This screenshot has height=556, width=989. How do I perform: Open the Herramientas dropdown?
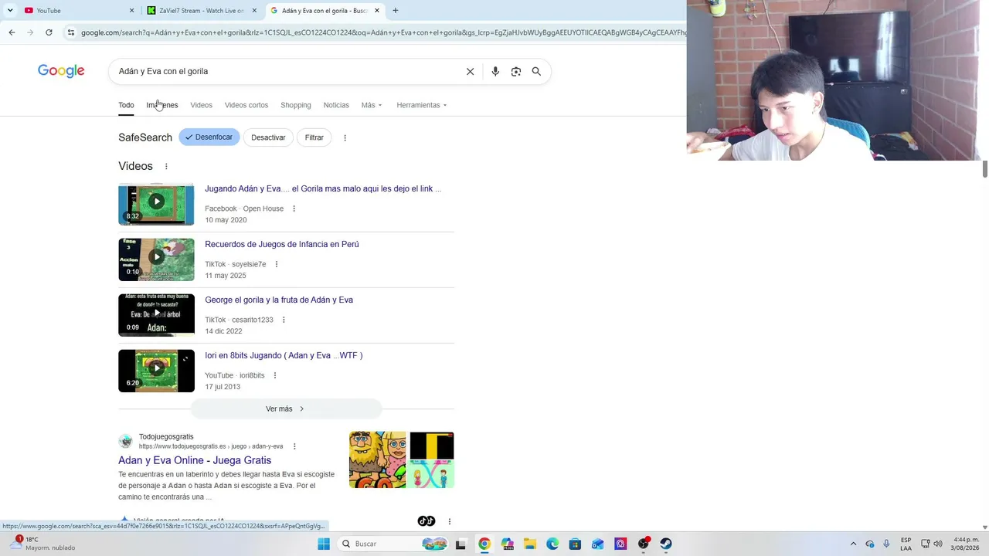point(422,105)
